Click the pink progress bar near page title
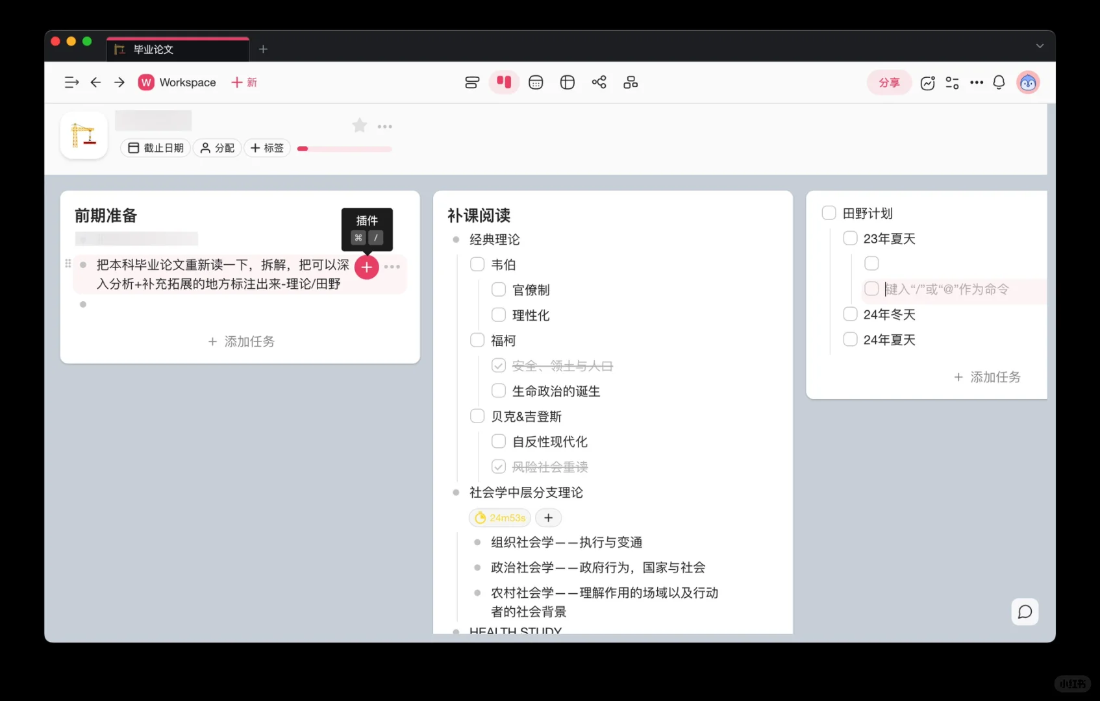 (344, 149)
